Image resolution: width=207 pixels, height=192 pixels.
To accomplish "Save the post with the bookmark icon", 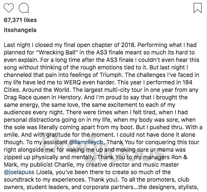I will pyautogui.click(x=197, y=8).
